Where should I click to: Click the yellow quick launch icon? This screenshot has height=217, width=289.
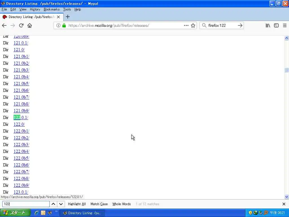(43, 213)
